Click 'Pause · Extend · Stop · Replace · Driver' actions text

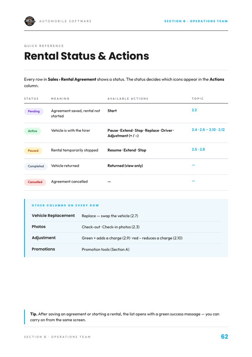140,131
